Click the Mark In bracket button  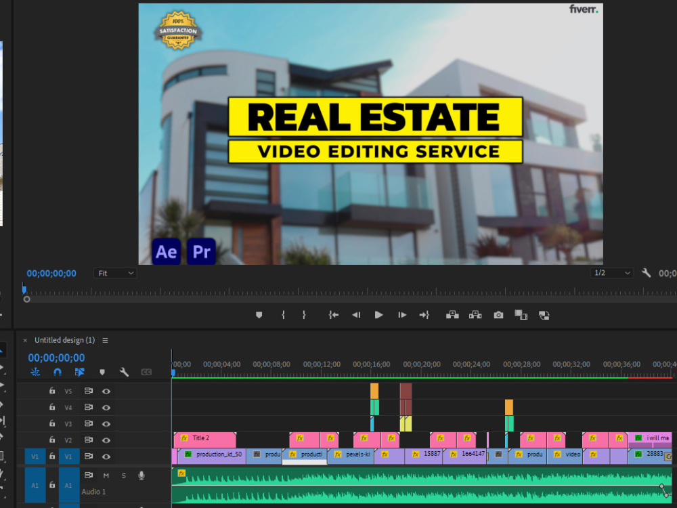[x=283, y=315]
